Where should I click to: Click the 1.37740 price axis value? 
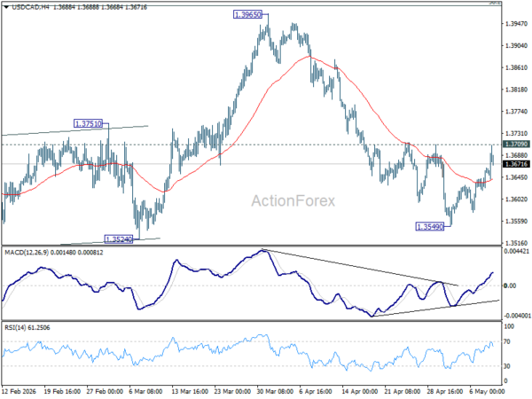[x=516, y=112]
